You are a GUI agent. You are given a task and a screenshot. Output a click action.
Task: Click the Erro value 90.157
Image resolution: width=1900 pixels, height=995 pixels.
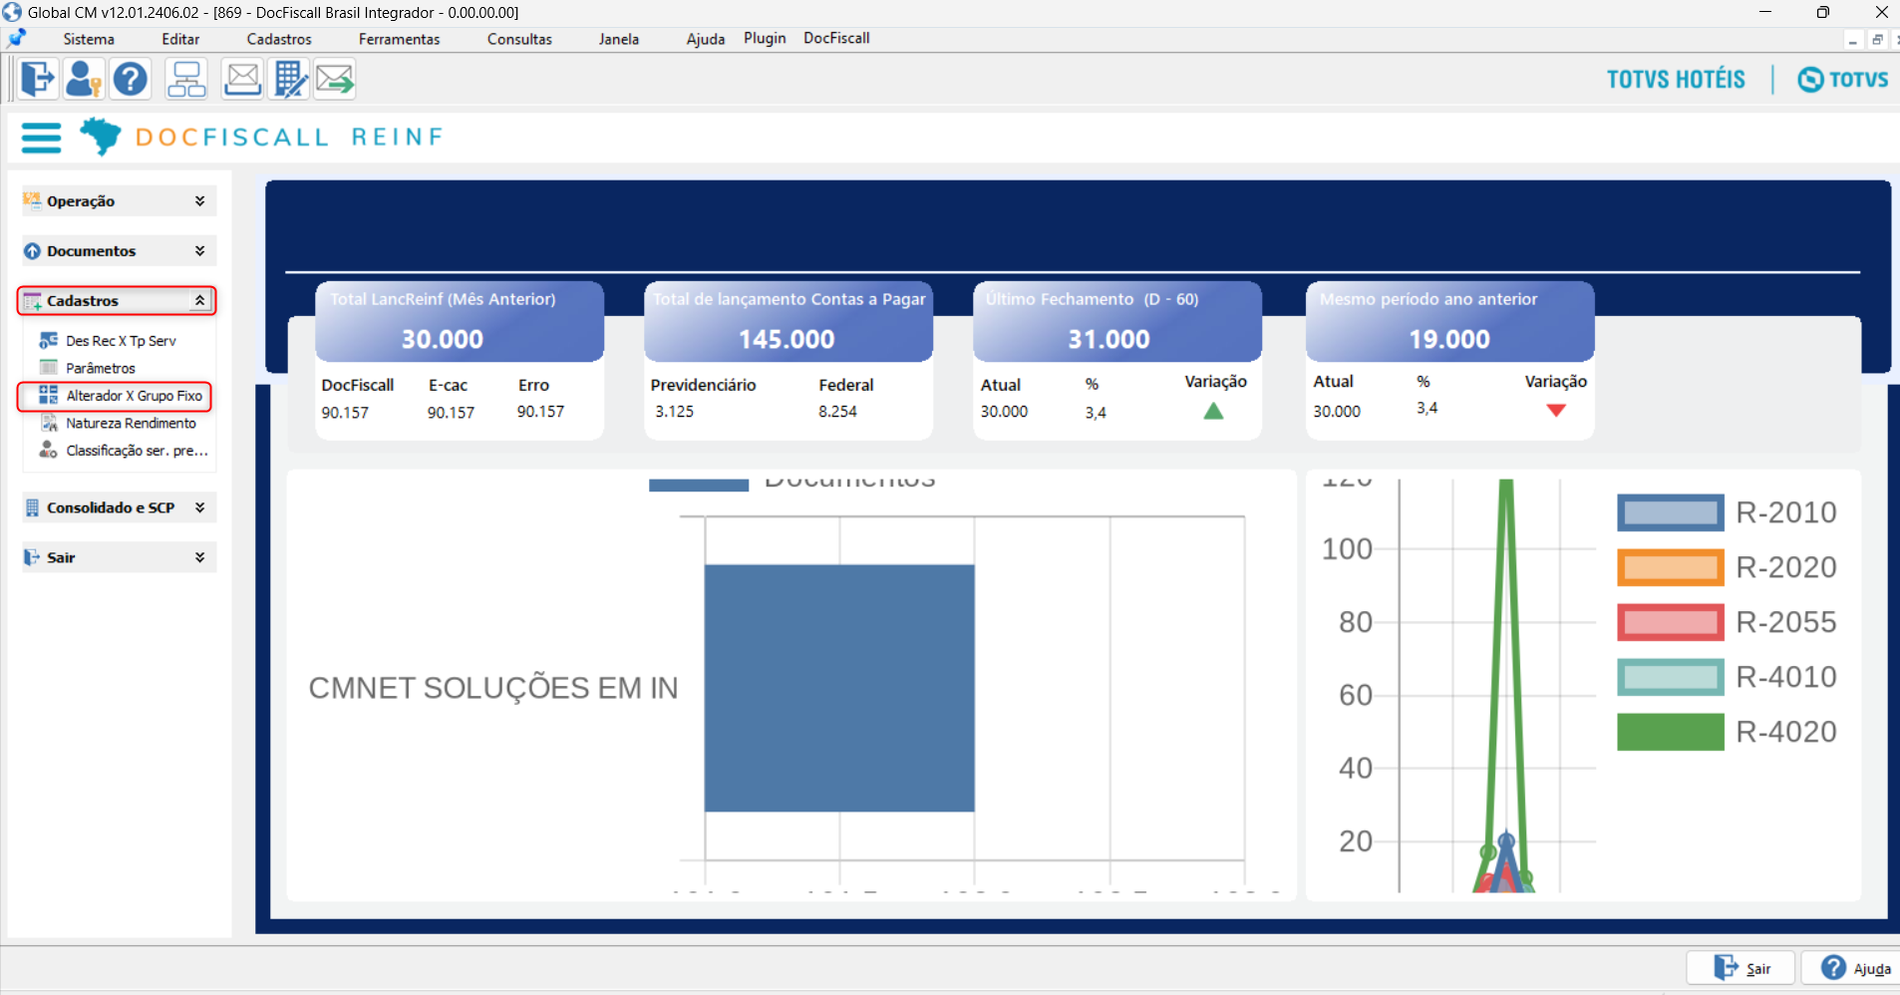[x=540, y=411]
